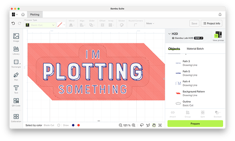Viewport: 235px width, 141px height.
Task: Choose the Pen drawing tool
Action: click(16, 76)
